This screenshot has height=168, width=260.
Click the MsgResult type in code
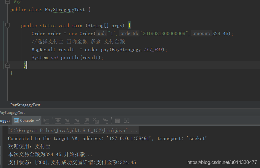(44, 49)
